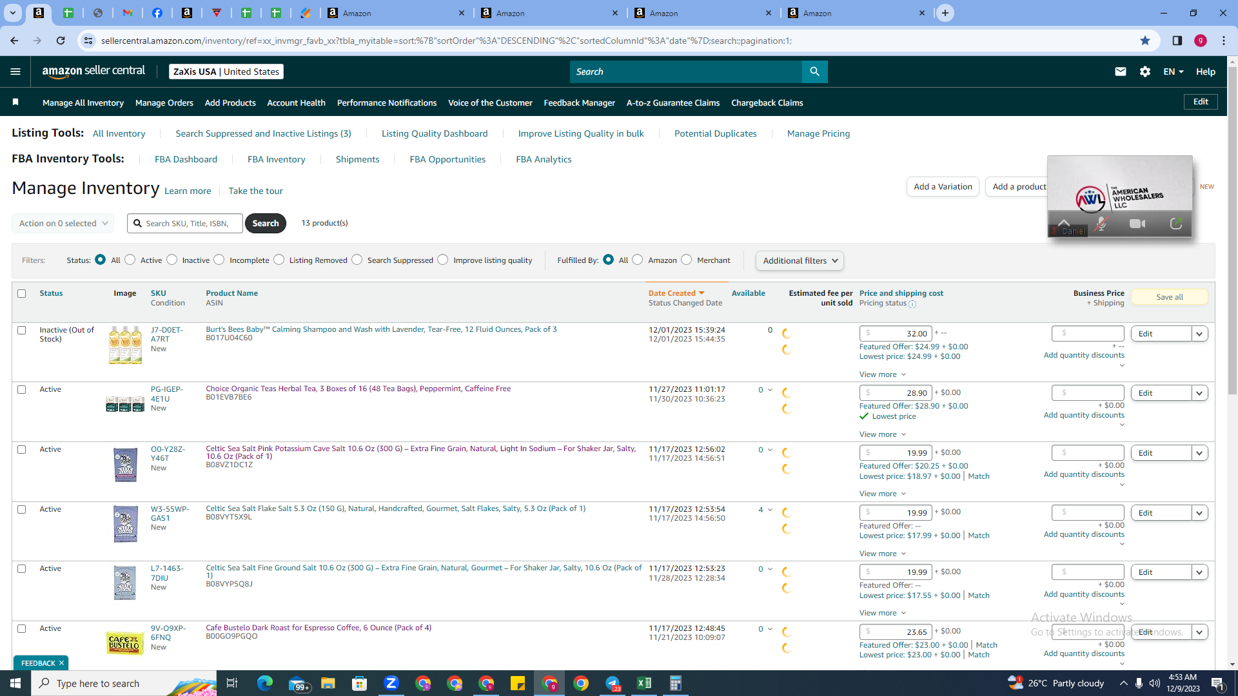Open the Facebook pinned browser tab
Image resolution: width=1238 pixels, height=696 pixels.
click(157, 13)
